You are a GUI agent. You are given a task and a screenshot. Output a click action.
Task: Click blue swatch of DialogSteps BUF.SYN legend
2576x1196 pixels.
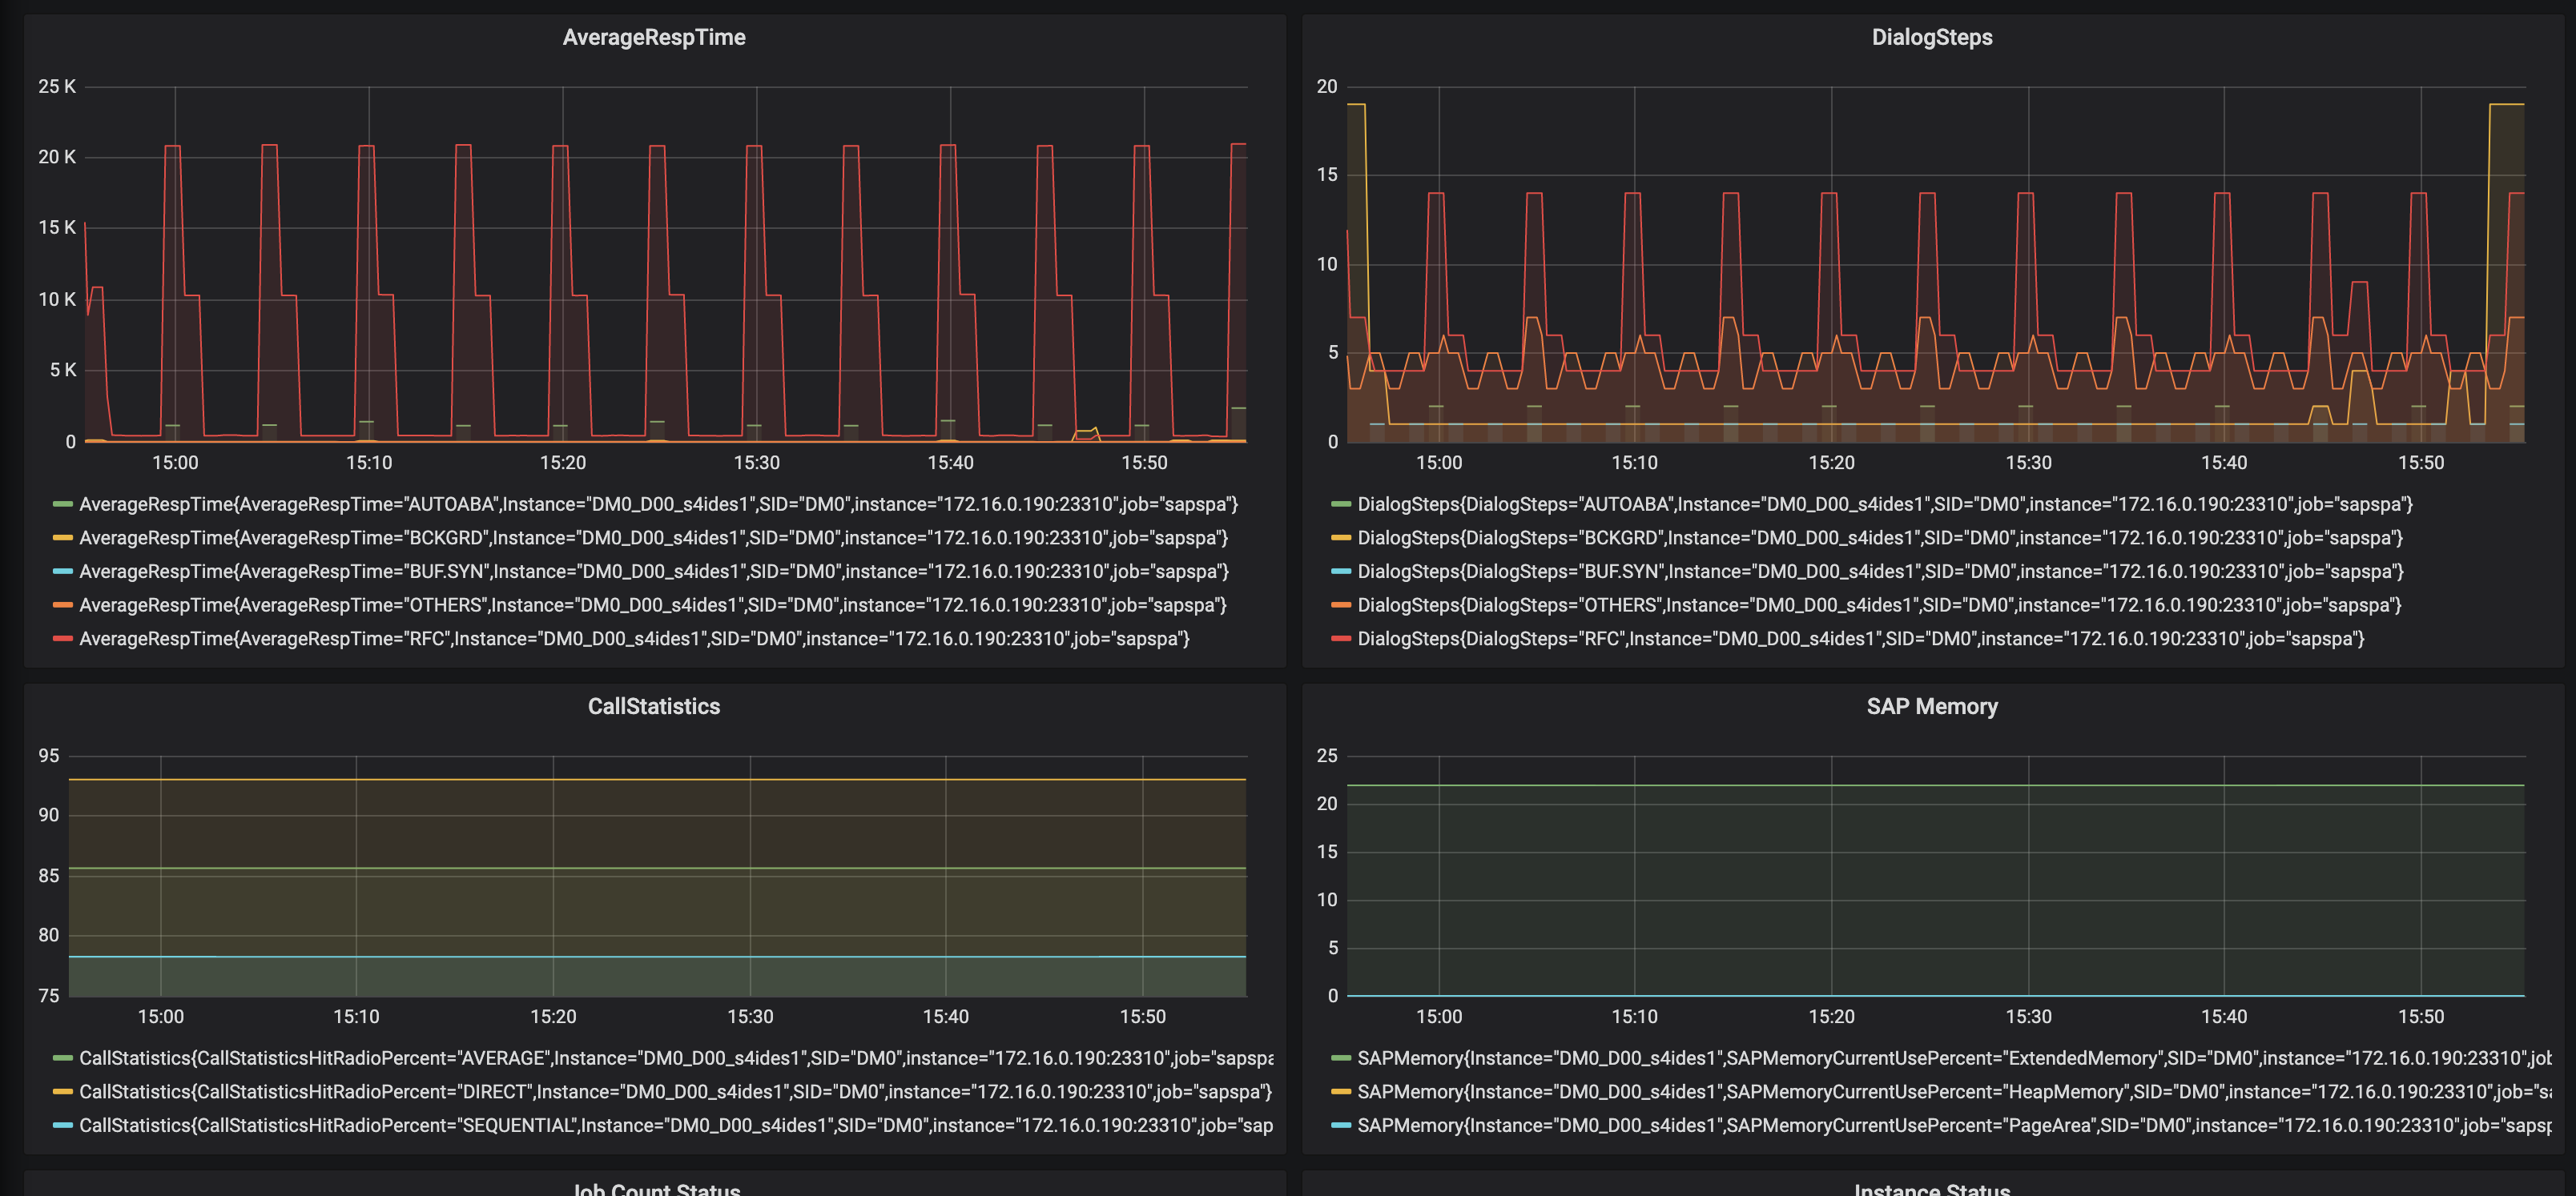tap(1341, 572)
